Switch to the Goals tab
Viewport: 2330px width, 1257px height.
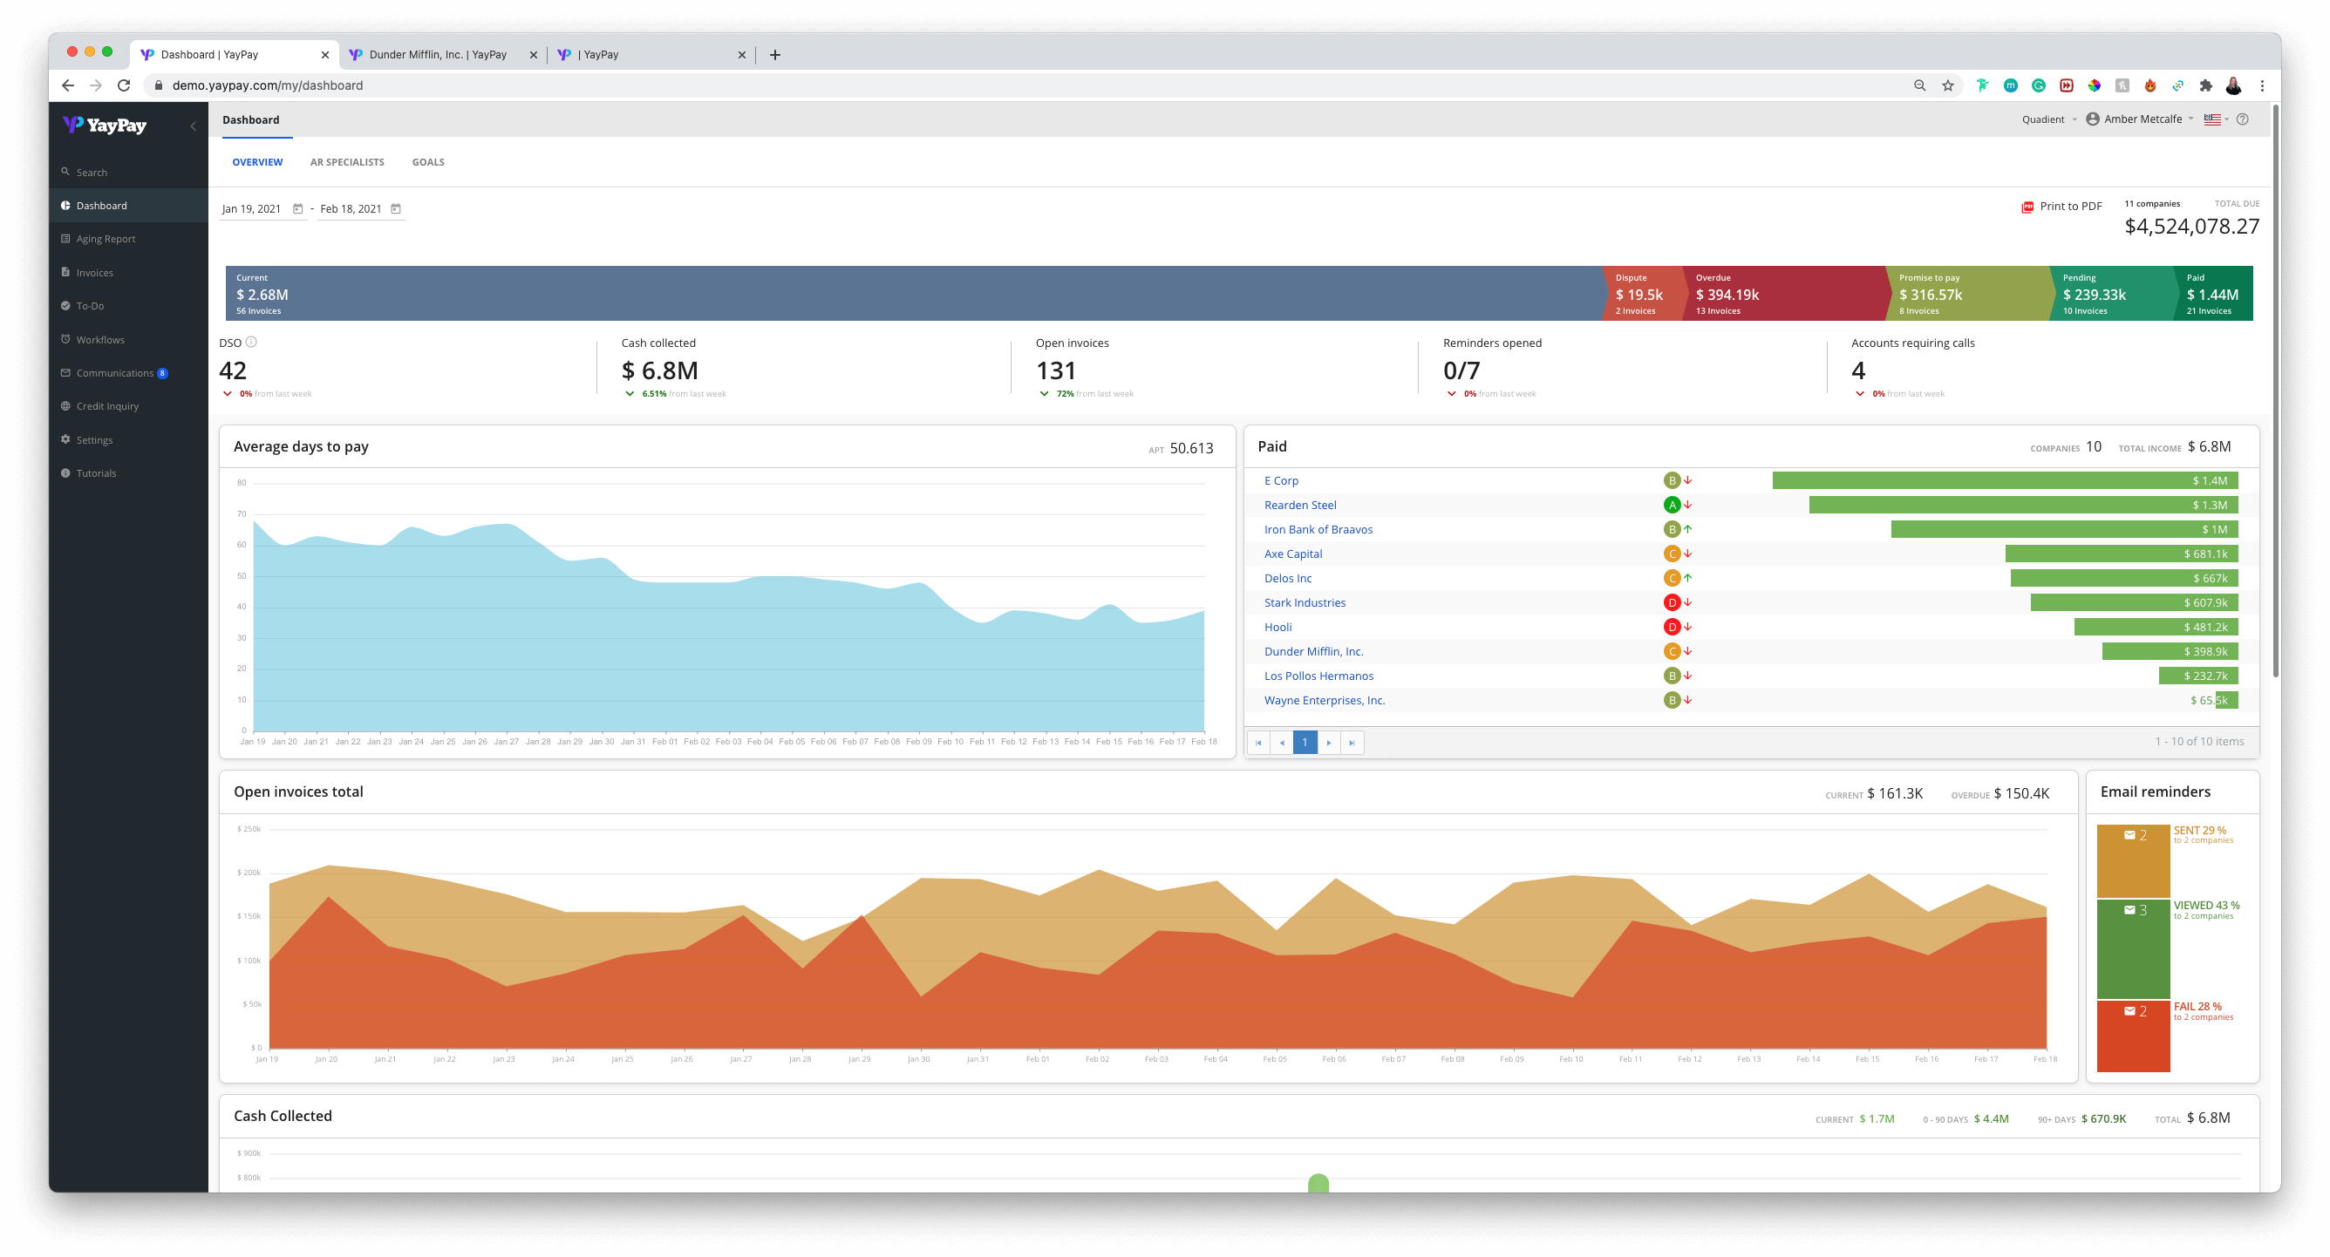click(x=428, y=162)
